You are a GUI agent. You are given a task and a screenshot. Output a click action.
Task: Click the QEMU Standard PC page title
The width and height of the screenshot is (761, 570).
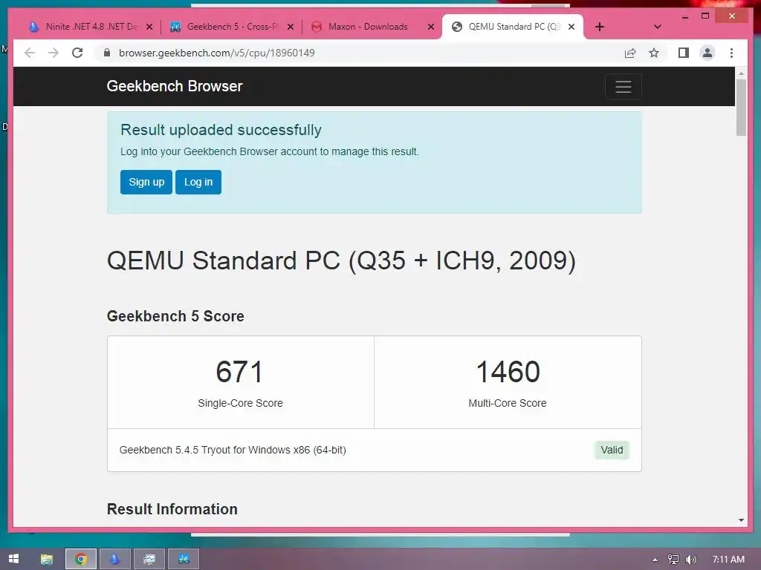pos(341,261)
